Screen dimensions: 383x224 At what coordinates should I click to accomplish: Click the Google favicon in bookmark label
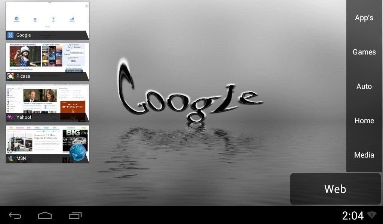point(10,35)
